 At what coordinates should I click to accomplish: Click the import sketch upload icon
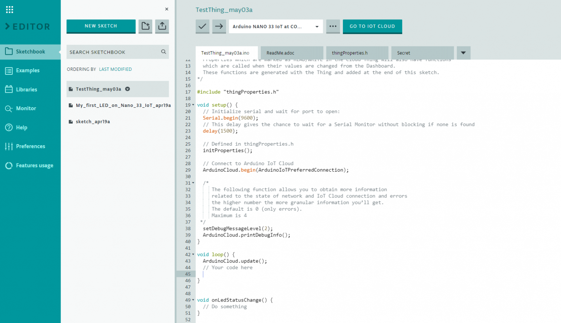(x=162, y=26)
